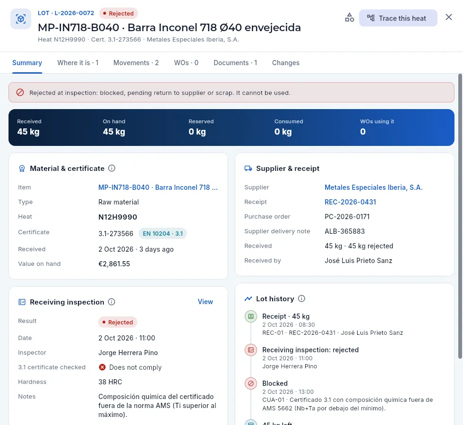
Task: Click the Material & certificate info icon
Action: pyautogui.click(x=111, y=168)
